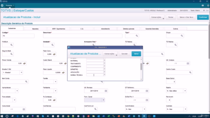Click the ? lookup beside COMPRIMENTO
The width and height of the screenshot is (210, 118).
point(104,66)
